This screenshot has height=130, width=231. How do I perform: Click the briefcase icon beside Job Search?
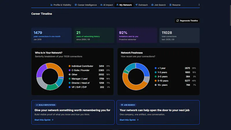click(x=152, y=5)
